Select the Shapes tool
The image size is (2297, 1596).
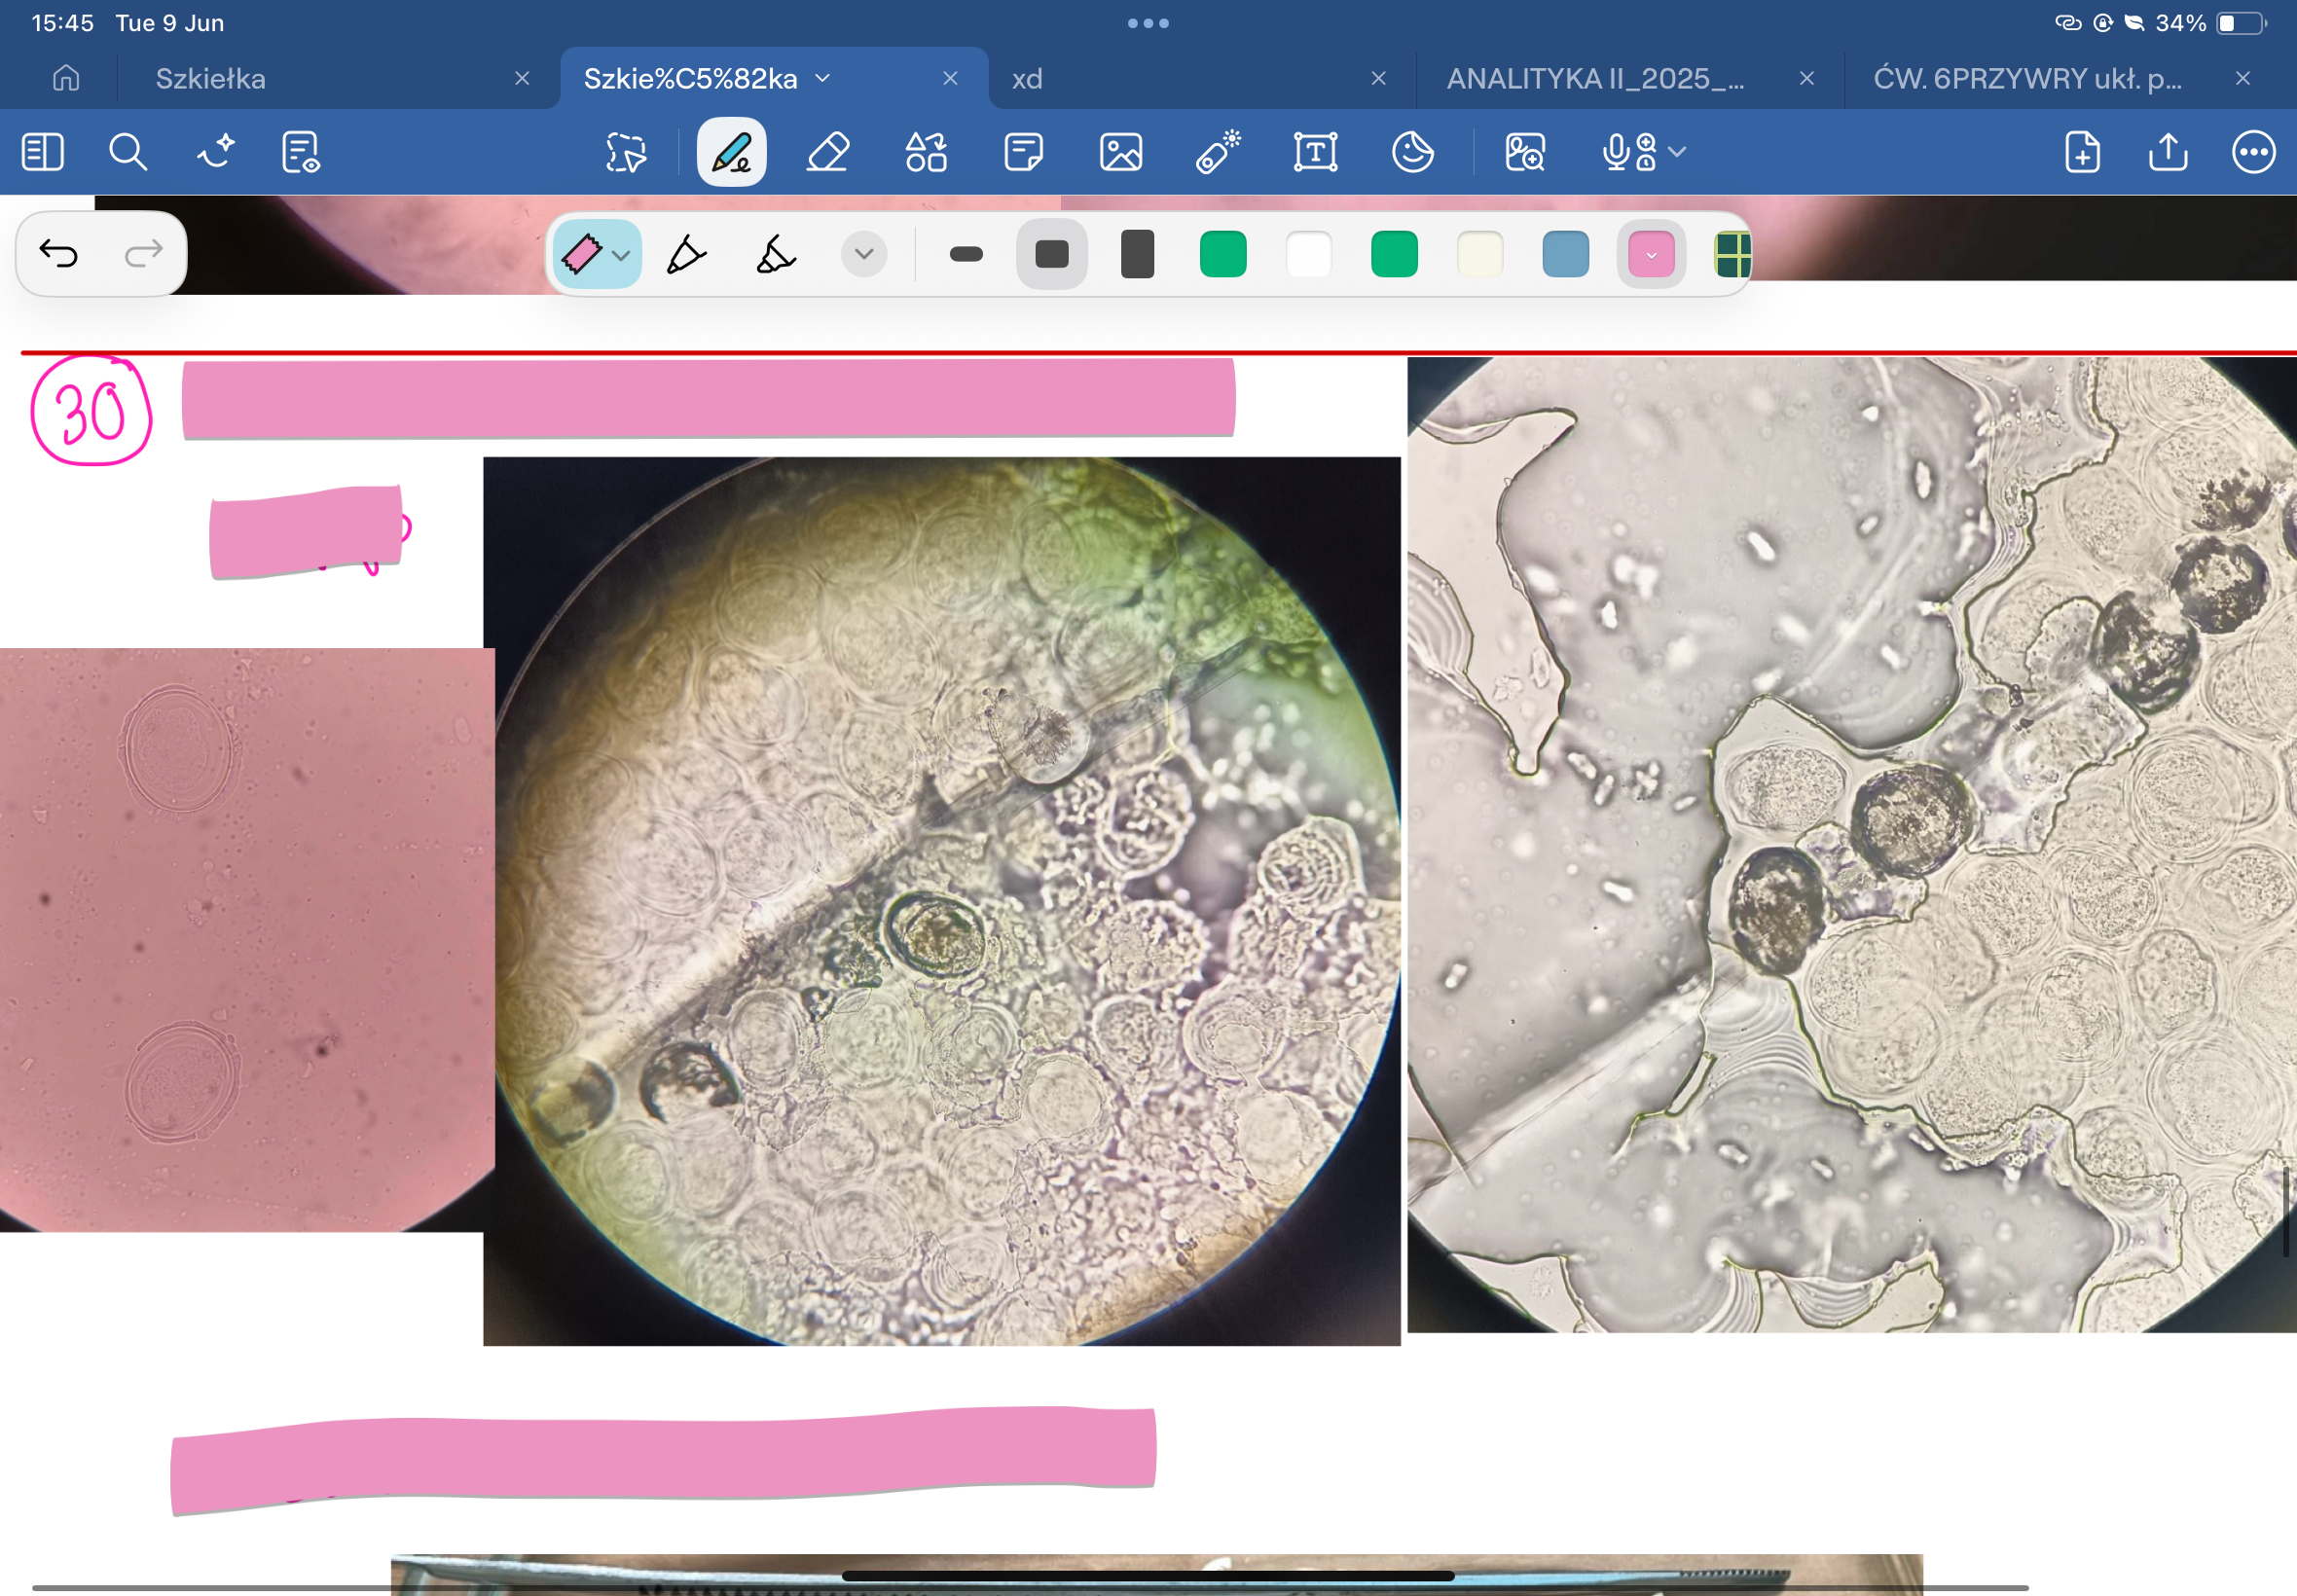click(x=926, y=152)
